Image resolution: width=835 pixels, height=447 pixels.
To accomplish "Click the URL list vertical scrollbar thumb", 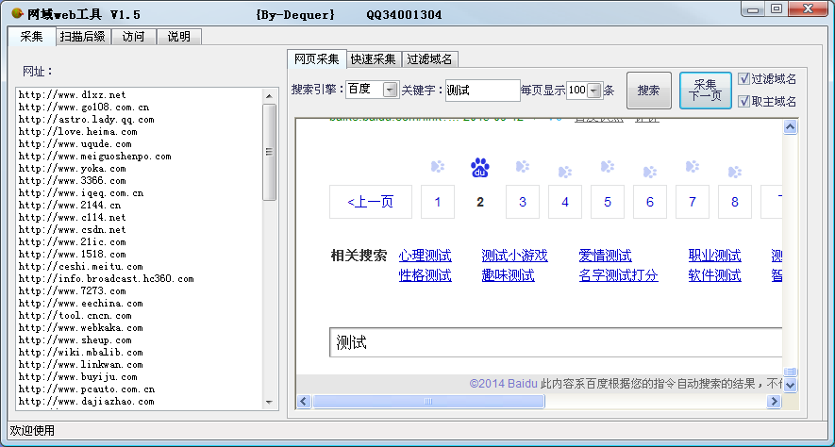I will coord(270,152).
